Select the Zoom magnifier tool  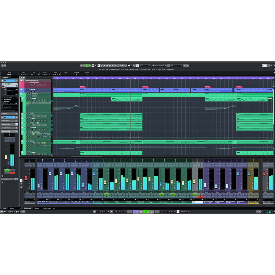[x=118, y=66]
